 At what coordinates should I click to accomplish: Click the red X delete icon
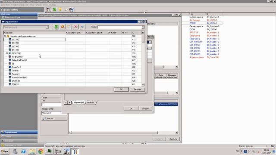[x=75, y=27]
